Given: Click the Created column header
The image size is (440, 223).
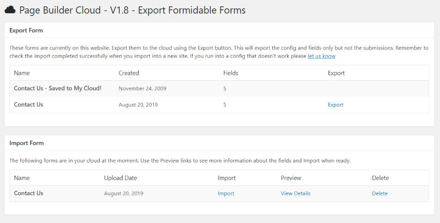Looking at the screenshot, I should (129, 73).
